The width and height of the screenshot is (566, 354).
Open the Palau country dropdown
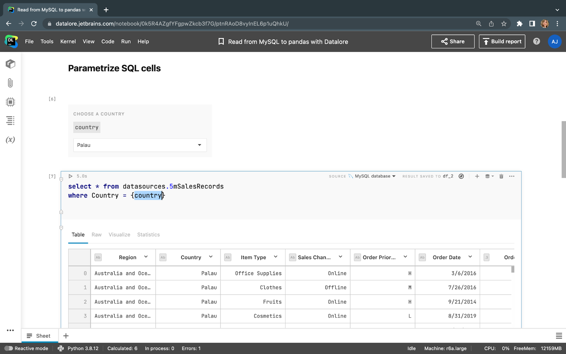tap(140, 145)
